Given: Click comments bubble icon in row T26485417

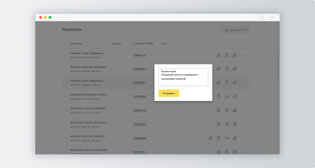Looking at the screenshot, I should (x=235, y=69).
